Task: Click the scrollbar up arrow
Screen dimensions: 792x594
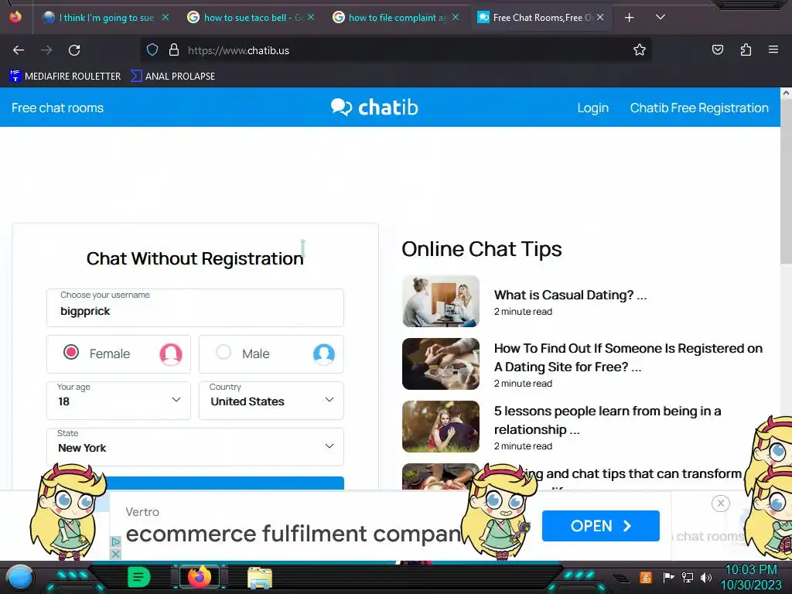Action: [x=786, y=93]
